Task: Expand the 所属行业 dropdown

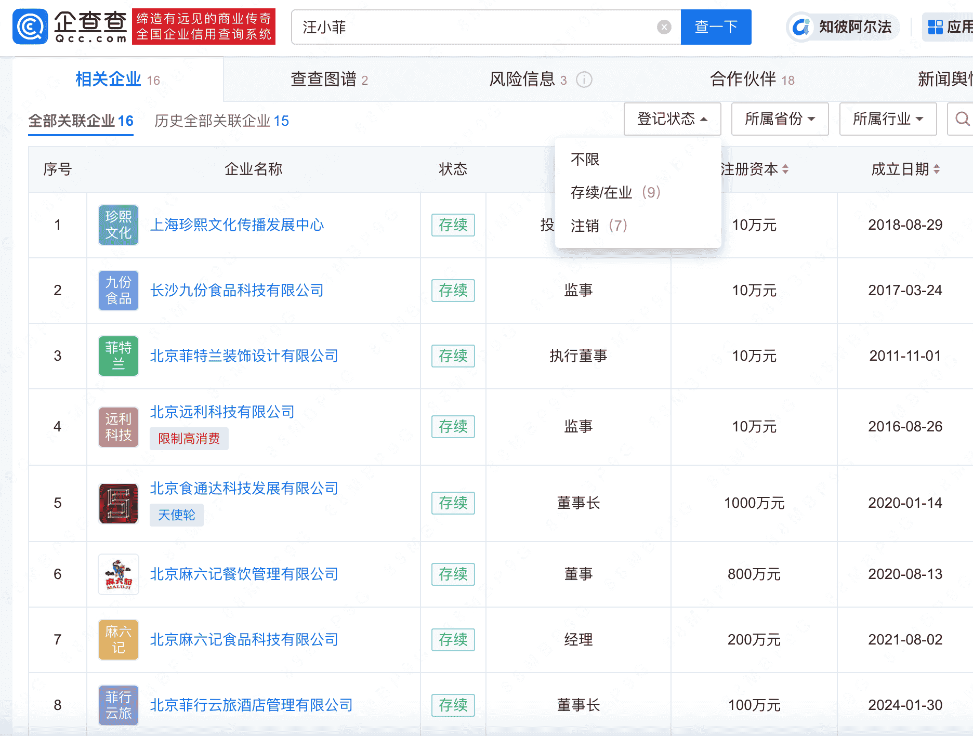Action: (887, 119)
